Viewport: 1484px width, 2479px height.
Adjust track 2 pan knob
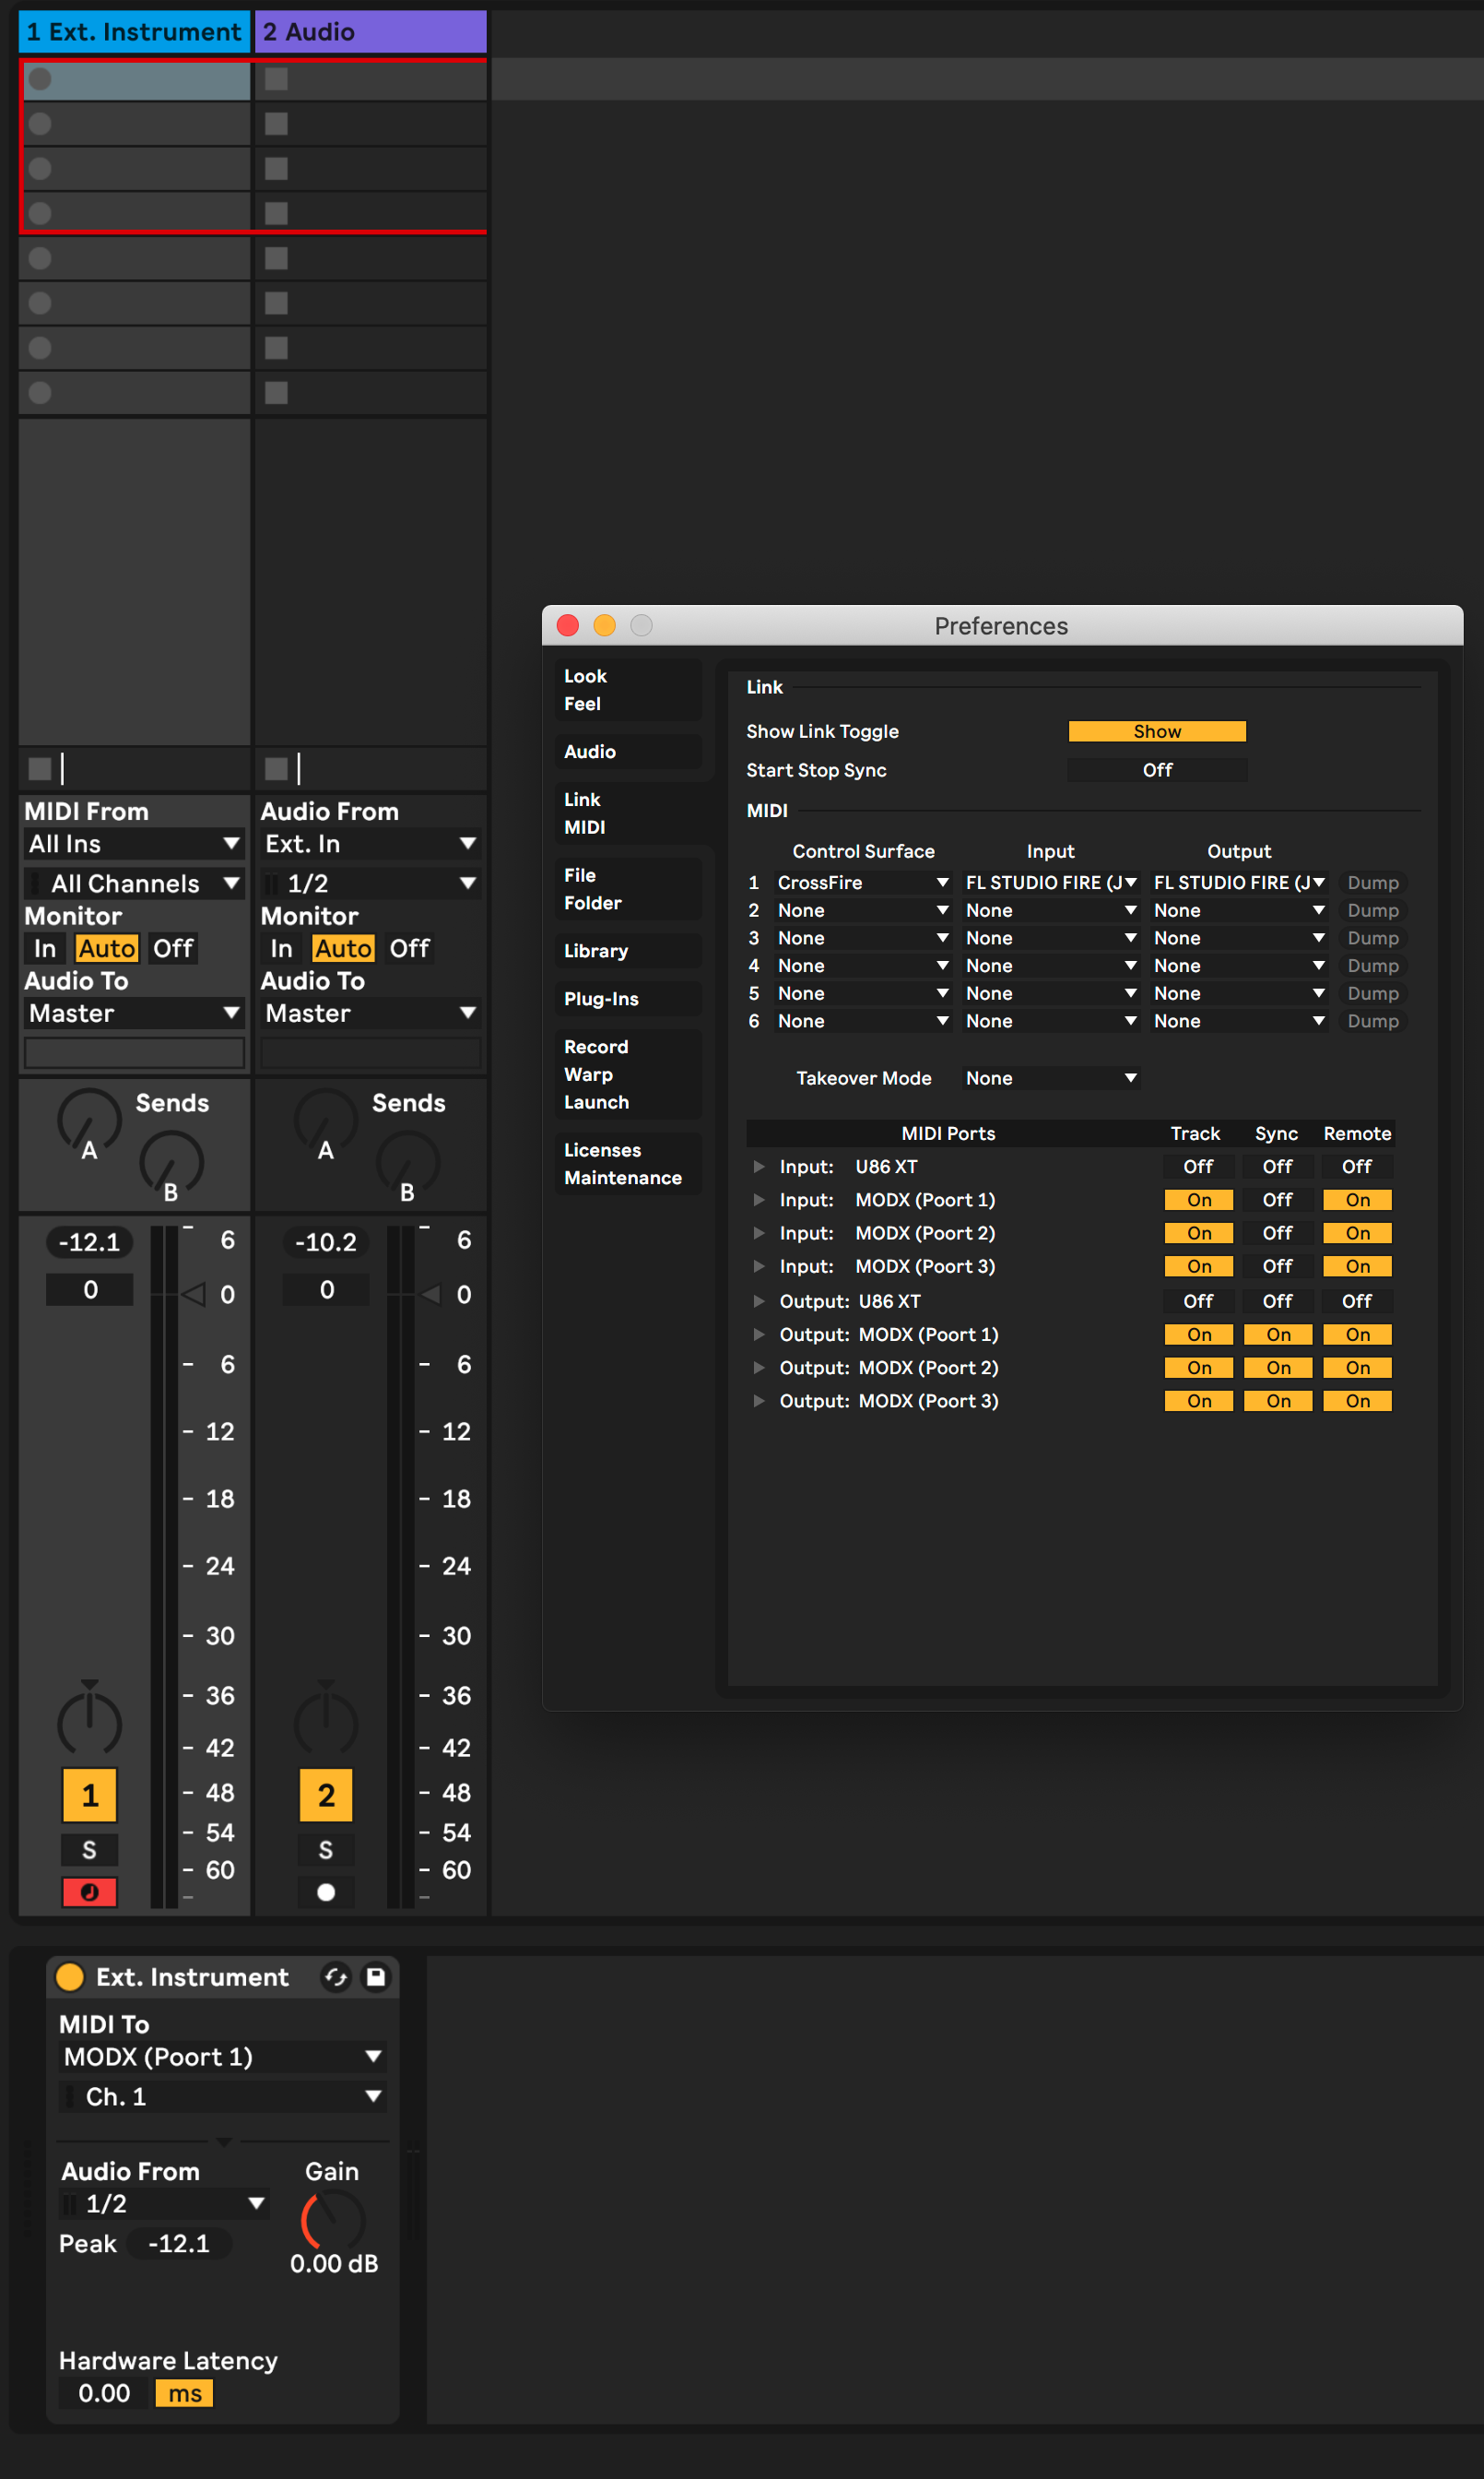coord(326,1722)
